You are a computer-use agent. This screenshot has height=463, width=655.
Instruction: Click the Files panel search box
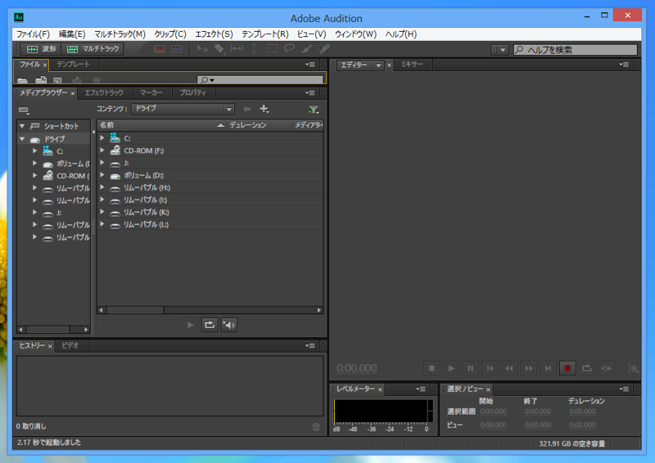point(260,79)
